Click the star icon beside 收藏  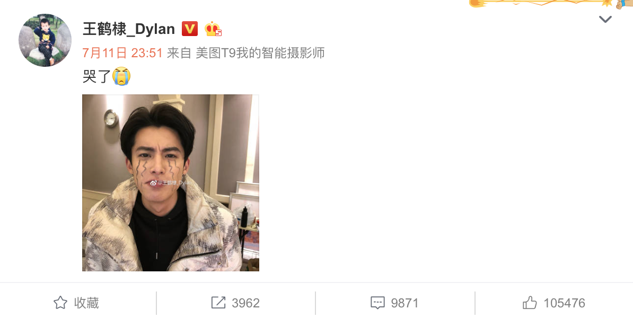[60, 303]
